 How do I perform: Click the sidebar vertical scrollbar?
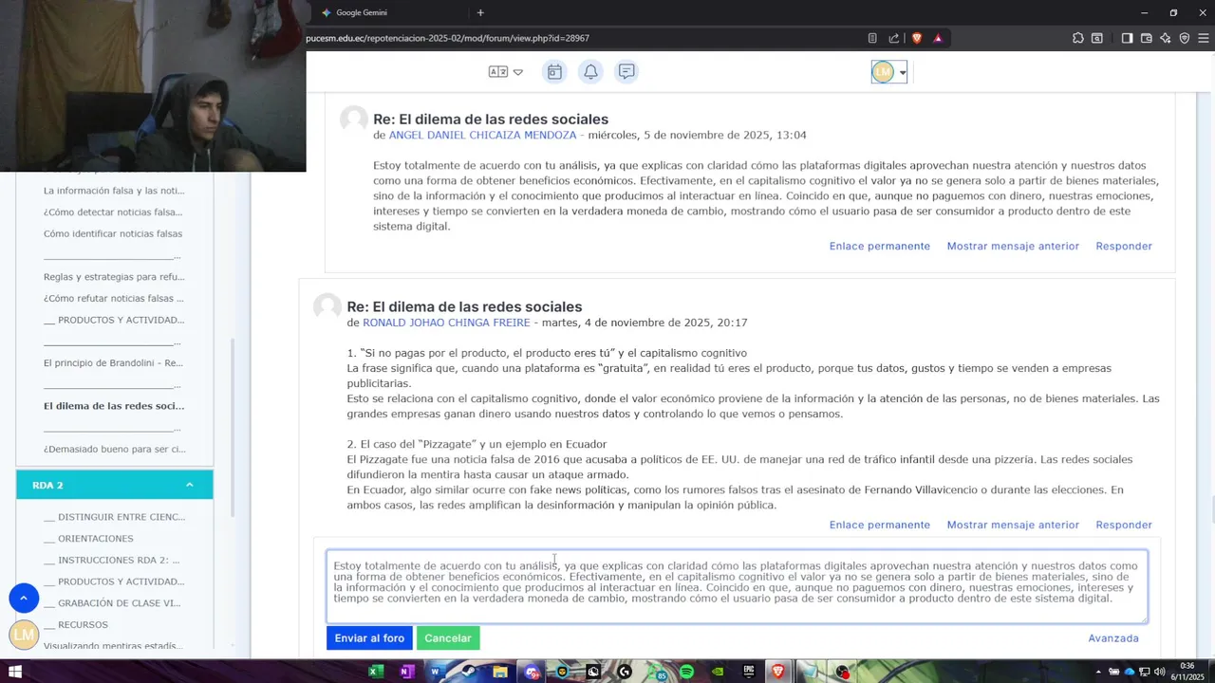[x=233, y=427]
